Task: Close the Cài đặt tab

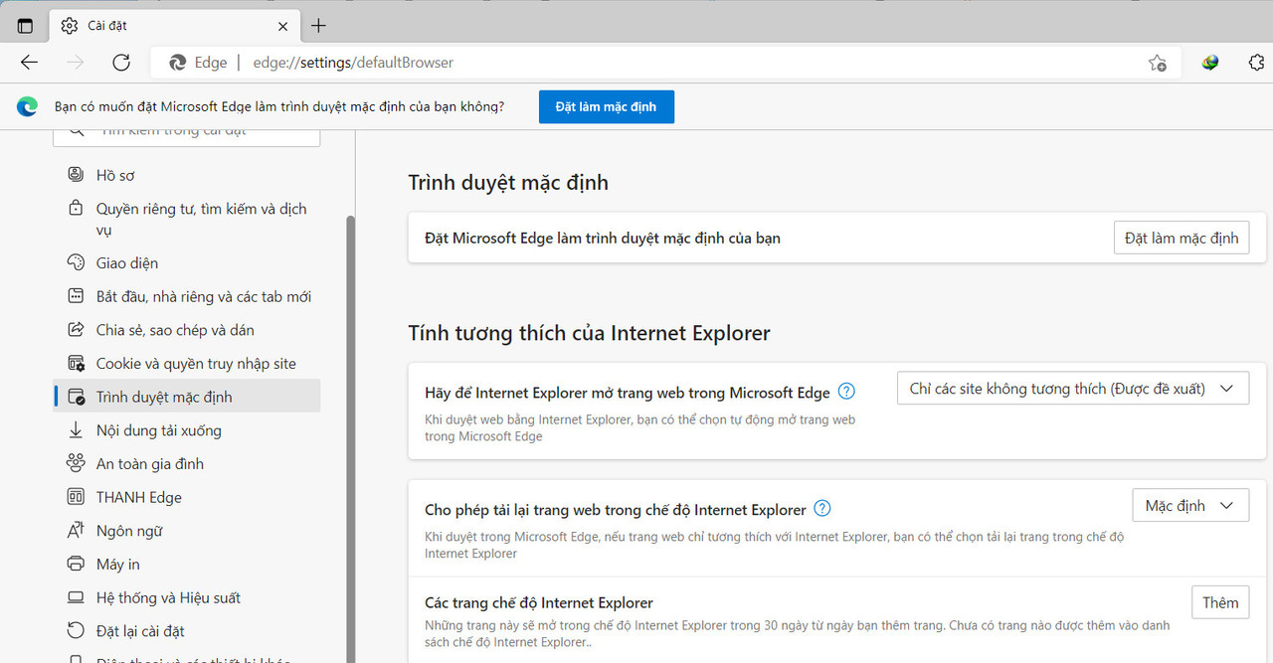Action: coord(283,26)
